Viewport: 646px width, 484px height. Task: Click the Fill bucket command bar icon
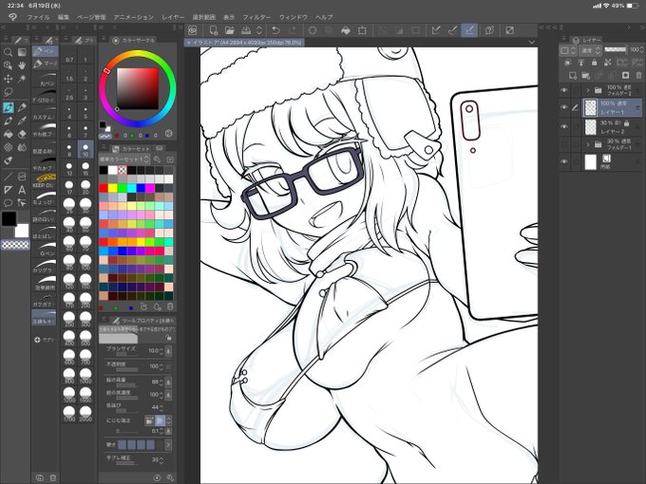click(346, 30)
